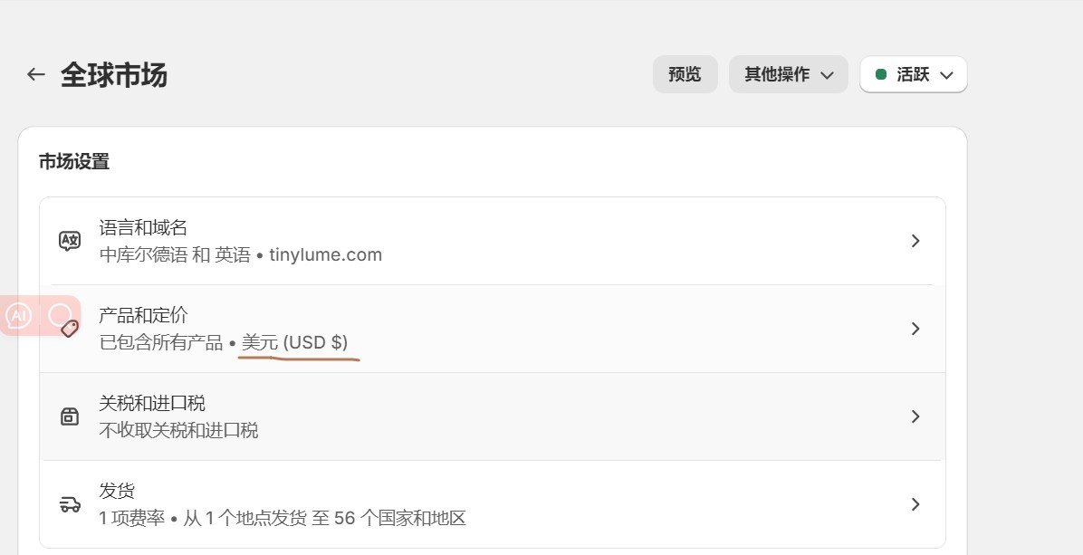Click the delivery truck icon
The image size is (1083, 555).
click(70, 504)
